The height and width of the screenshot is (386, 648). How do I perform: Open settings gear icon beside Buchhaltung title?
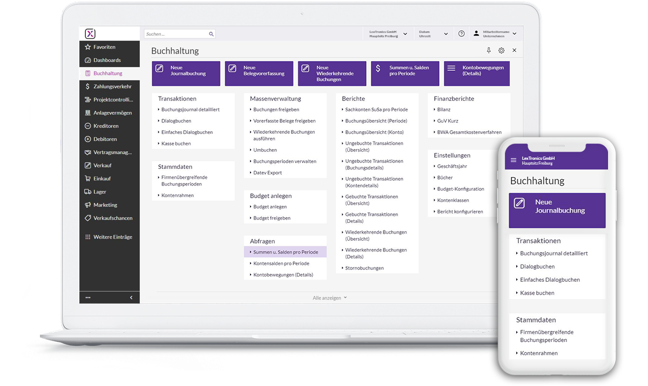(x=501, y=50)
